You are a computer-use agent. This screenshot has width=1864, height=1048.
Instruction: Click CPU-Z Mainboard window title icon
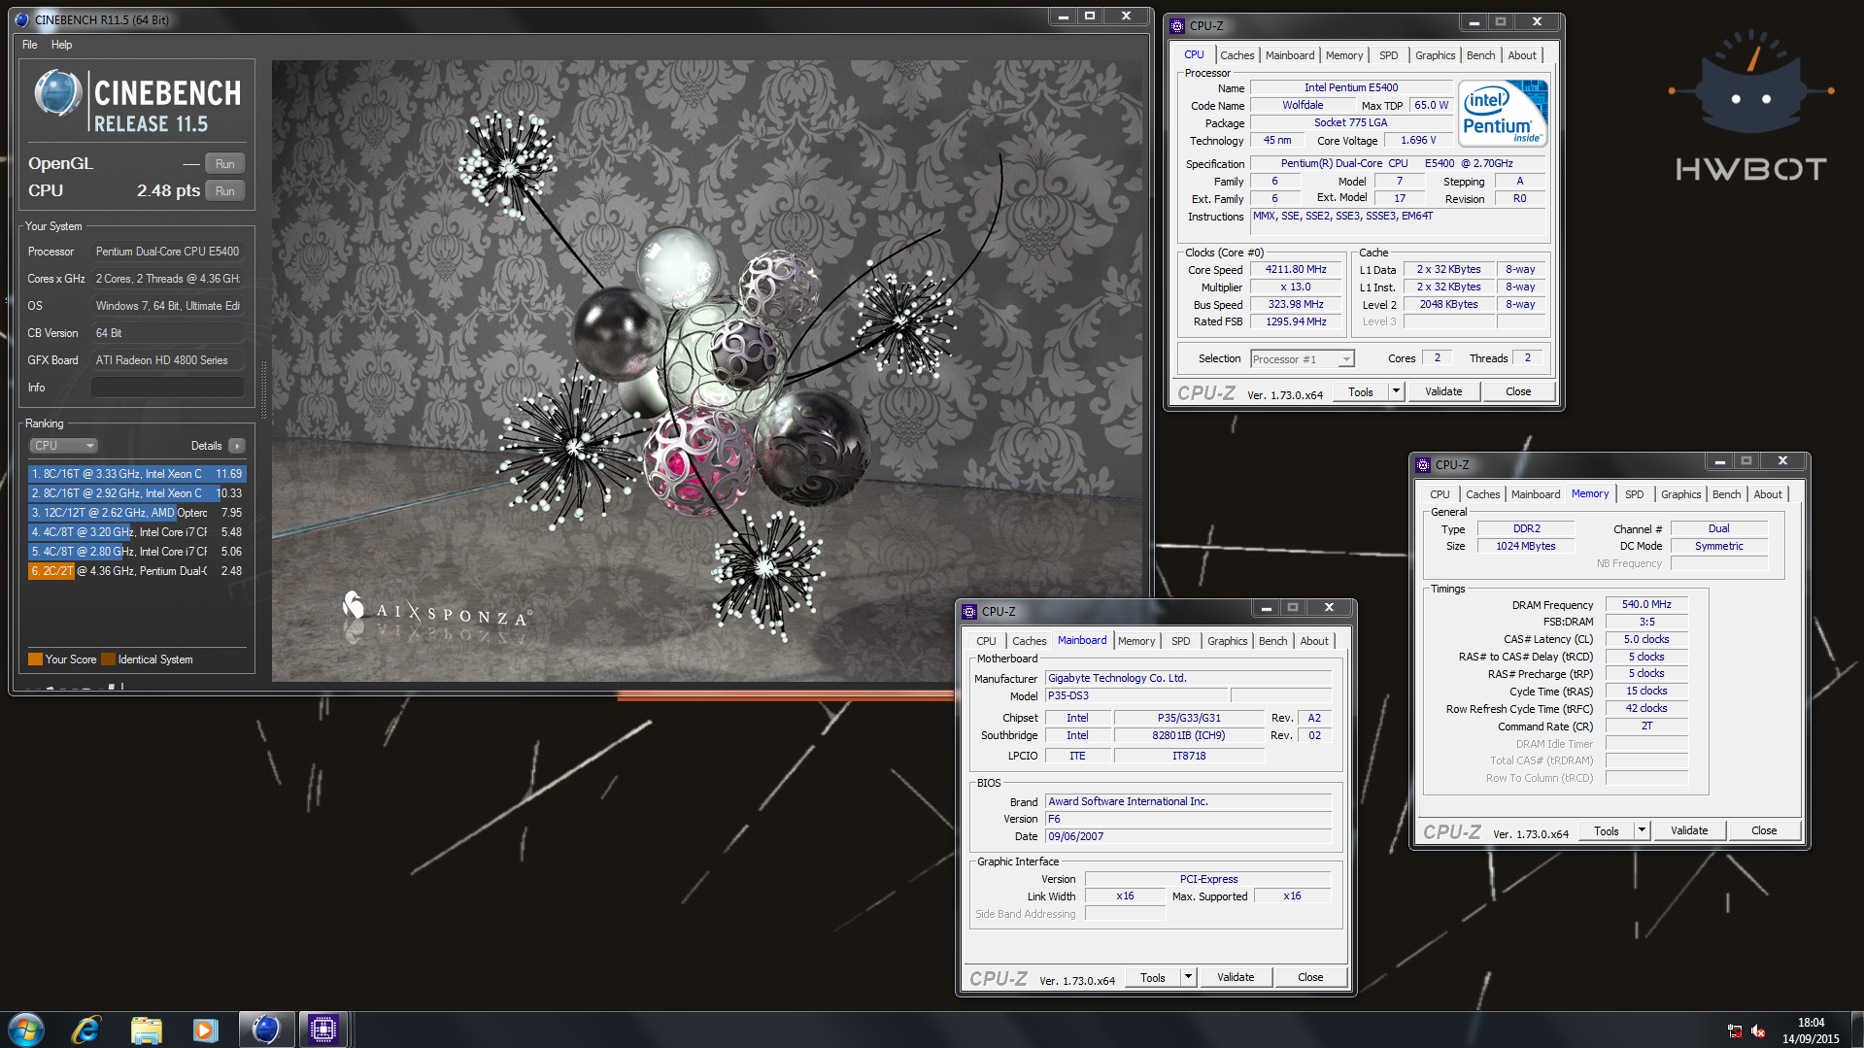969,612
